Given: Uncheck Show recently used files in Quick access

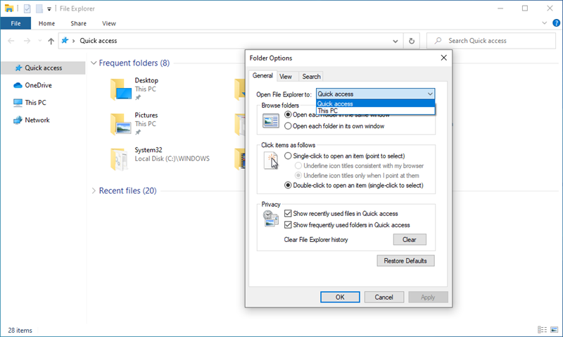Looking at the screenshot, I should [288, 213].
